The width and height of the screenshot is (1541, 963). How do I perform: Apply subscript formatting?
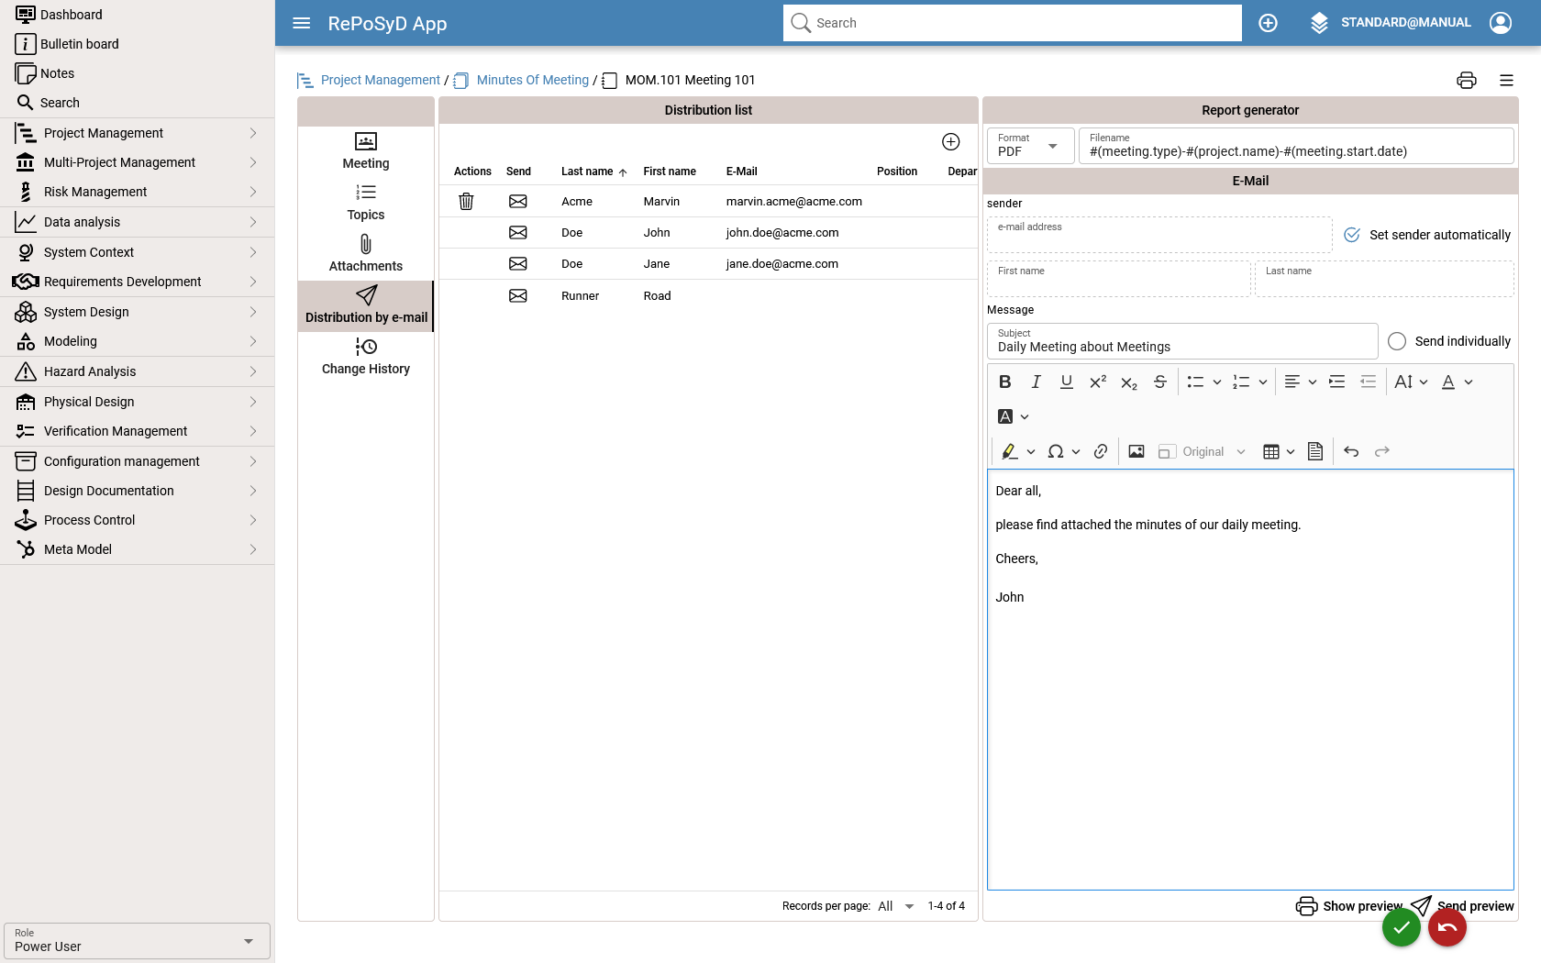[x=1129, y=382]
